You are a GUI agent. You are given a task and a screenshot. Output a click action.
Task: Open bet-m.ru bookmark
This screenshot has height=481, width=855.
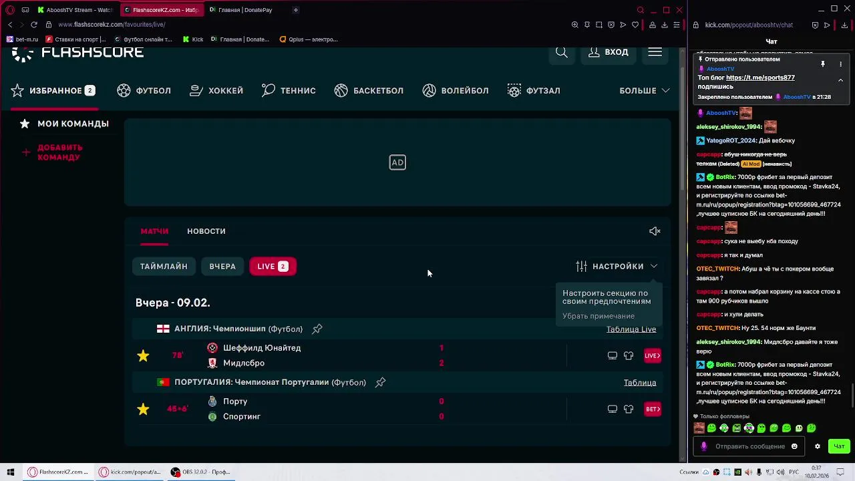[23, 39]
